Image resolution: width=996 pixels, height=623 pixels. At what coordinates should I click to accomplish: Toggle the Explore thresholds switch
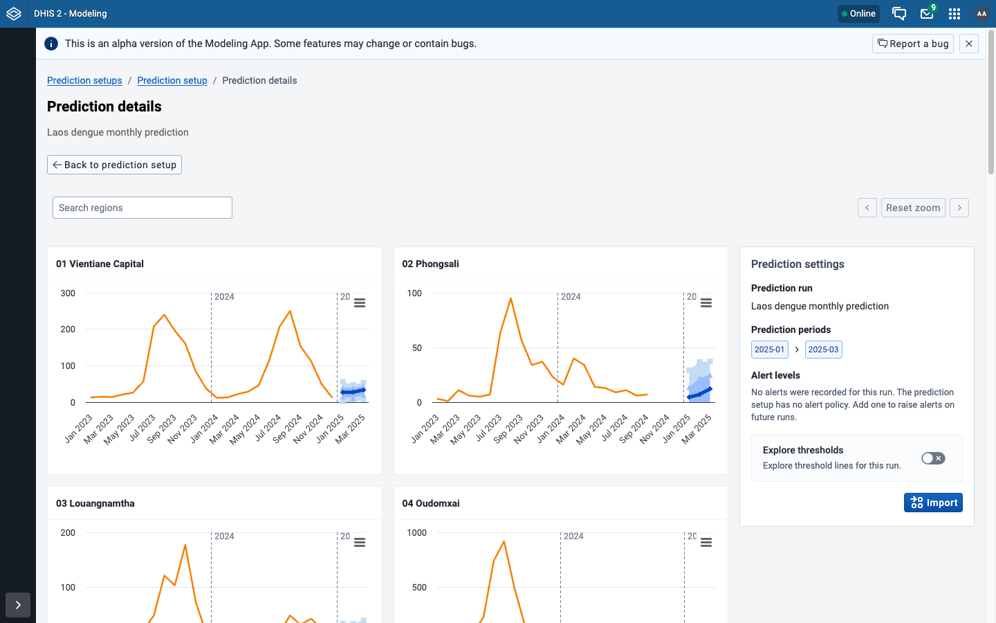click(933, 458)
